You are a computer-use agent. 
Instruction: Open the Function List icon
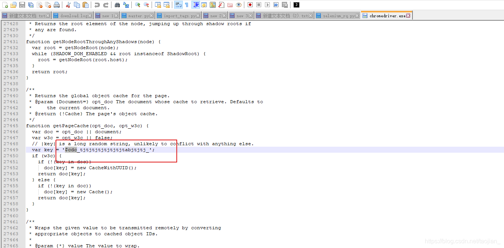[221, 5]
